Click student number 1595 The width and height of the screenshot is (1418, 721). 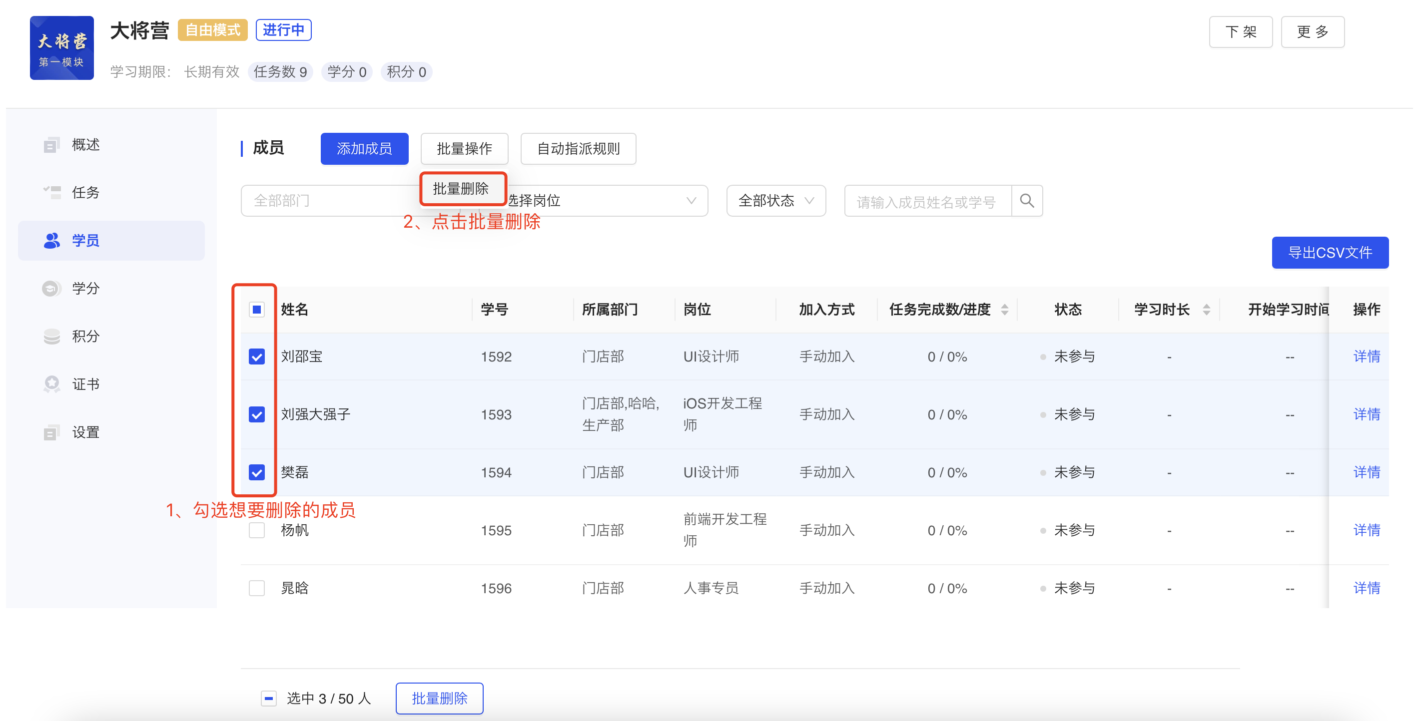(496, 530)
